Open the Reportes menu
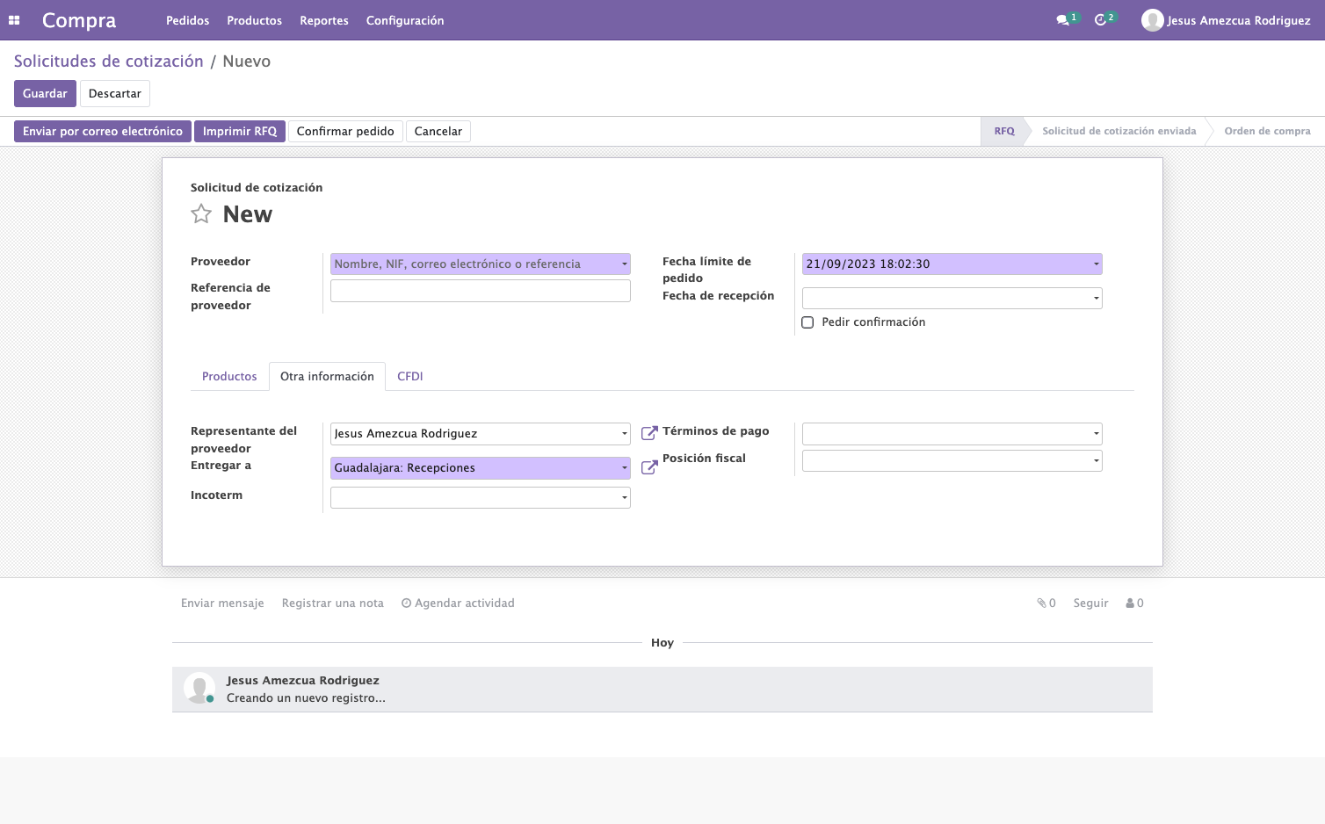 [324, 20]
